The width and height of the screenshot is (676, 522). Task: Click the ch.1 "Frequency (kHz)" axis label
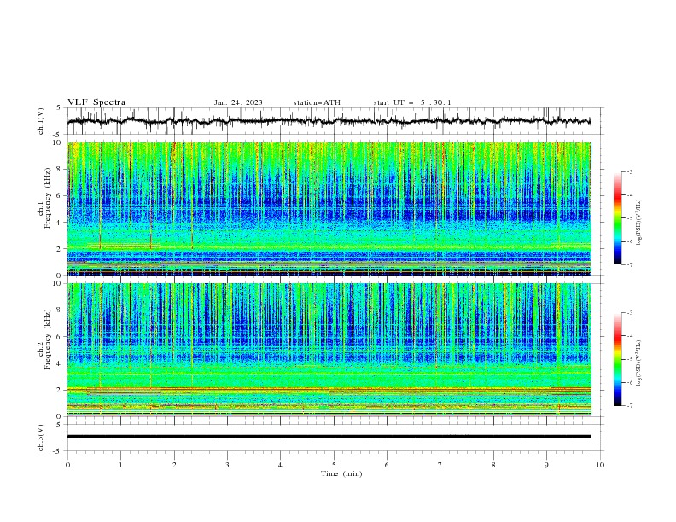point(48,199)
